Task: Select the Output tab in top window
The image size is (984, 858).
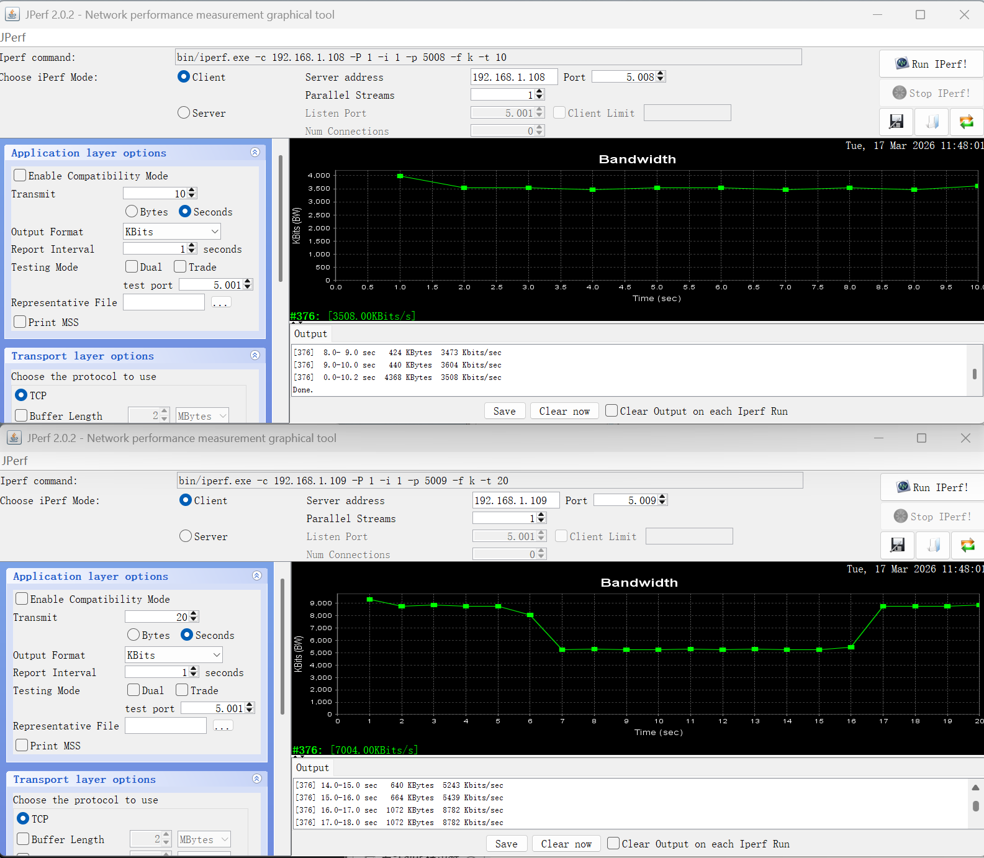Action: [x=310, y=334]
